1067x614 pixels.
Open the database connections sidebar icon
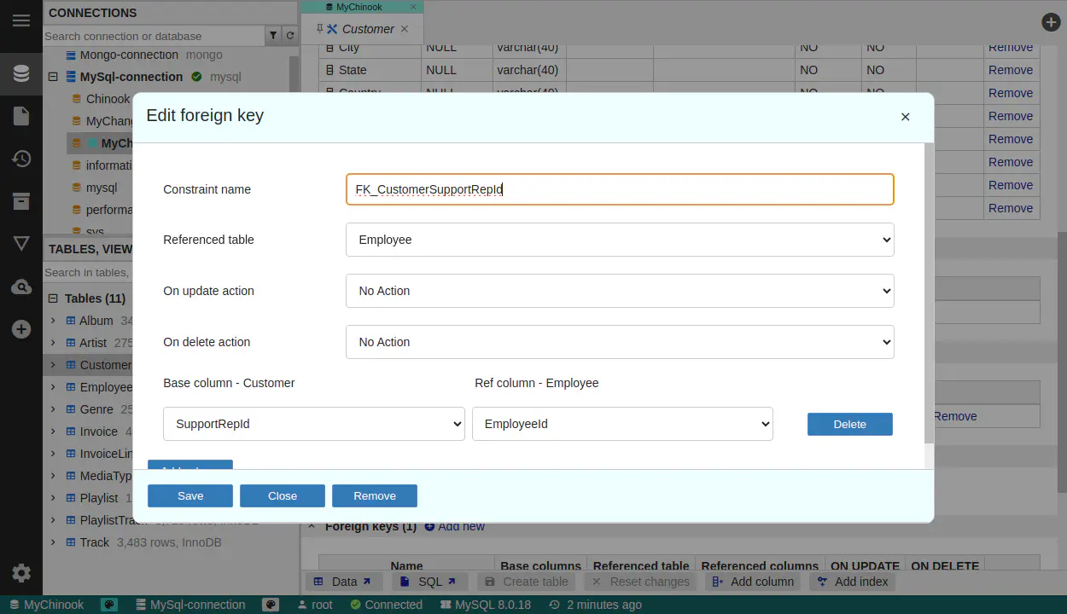[x=21, y=73]
